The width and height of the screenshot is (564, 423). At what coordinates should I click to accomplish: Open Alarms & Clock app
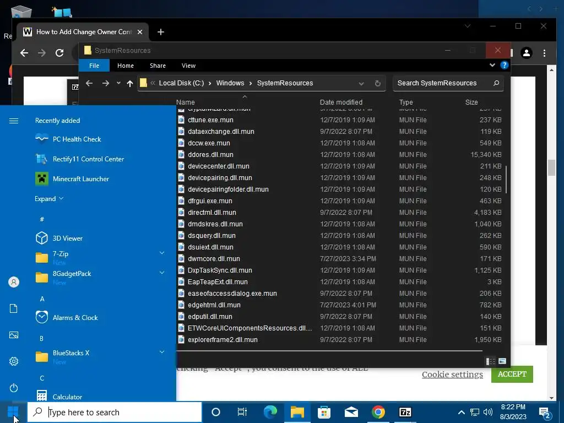pyautogui.click(x=67, y=318)
